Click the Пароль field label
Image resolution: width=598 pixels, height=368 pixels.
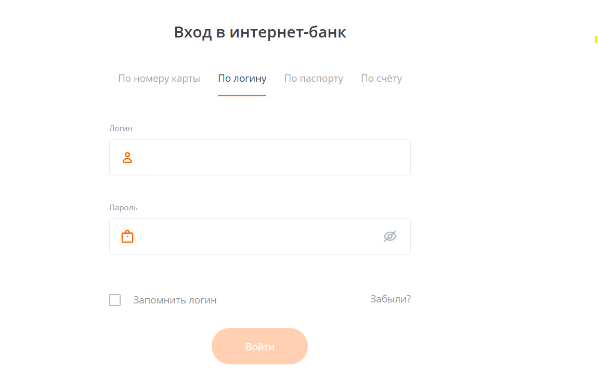pos(123,208)
